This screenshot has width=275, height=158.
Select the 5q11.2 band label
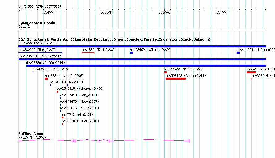(x=24, y=27)
